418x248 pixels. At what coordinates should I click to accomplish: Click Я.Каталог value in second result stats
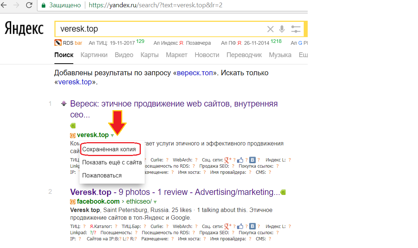116,226
